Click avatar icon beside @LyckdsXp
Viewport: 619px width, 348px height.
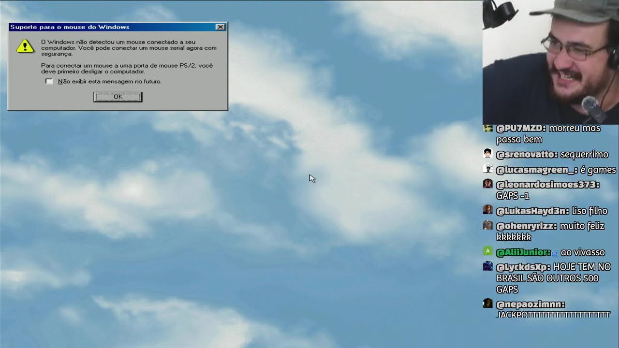(487, 266)
